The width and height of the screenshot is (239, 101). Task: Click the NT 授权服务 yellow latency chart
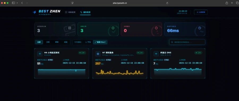click(120, 72)
